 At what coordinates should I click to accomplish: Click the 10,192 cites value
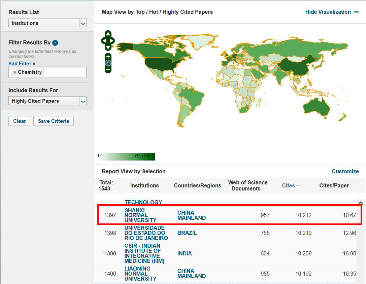[303, 274]
